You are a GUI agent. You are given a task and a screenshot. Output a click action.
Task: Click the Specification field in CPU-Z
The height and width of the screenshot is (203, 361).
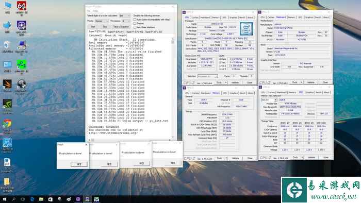(226, 39)
